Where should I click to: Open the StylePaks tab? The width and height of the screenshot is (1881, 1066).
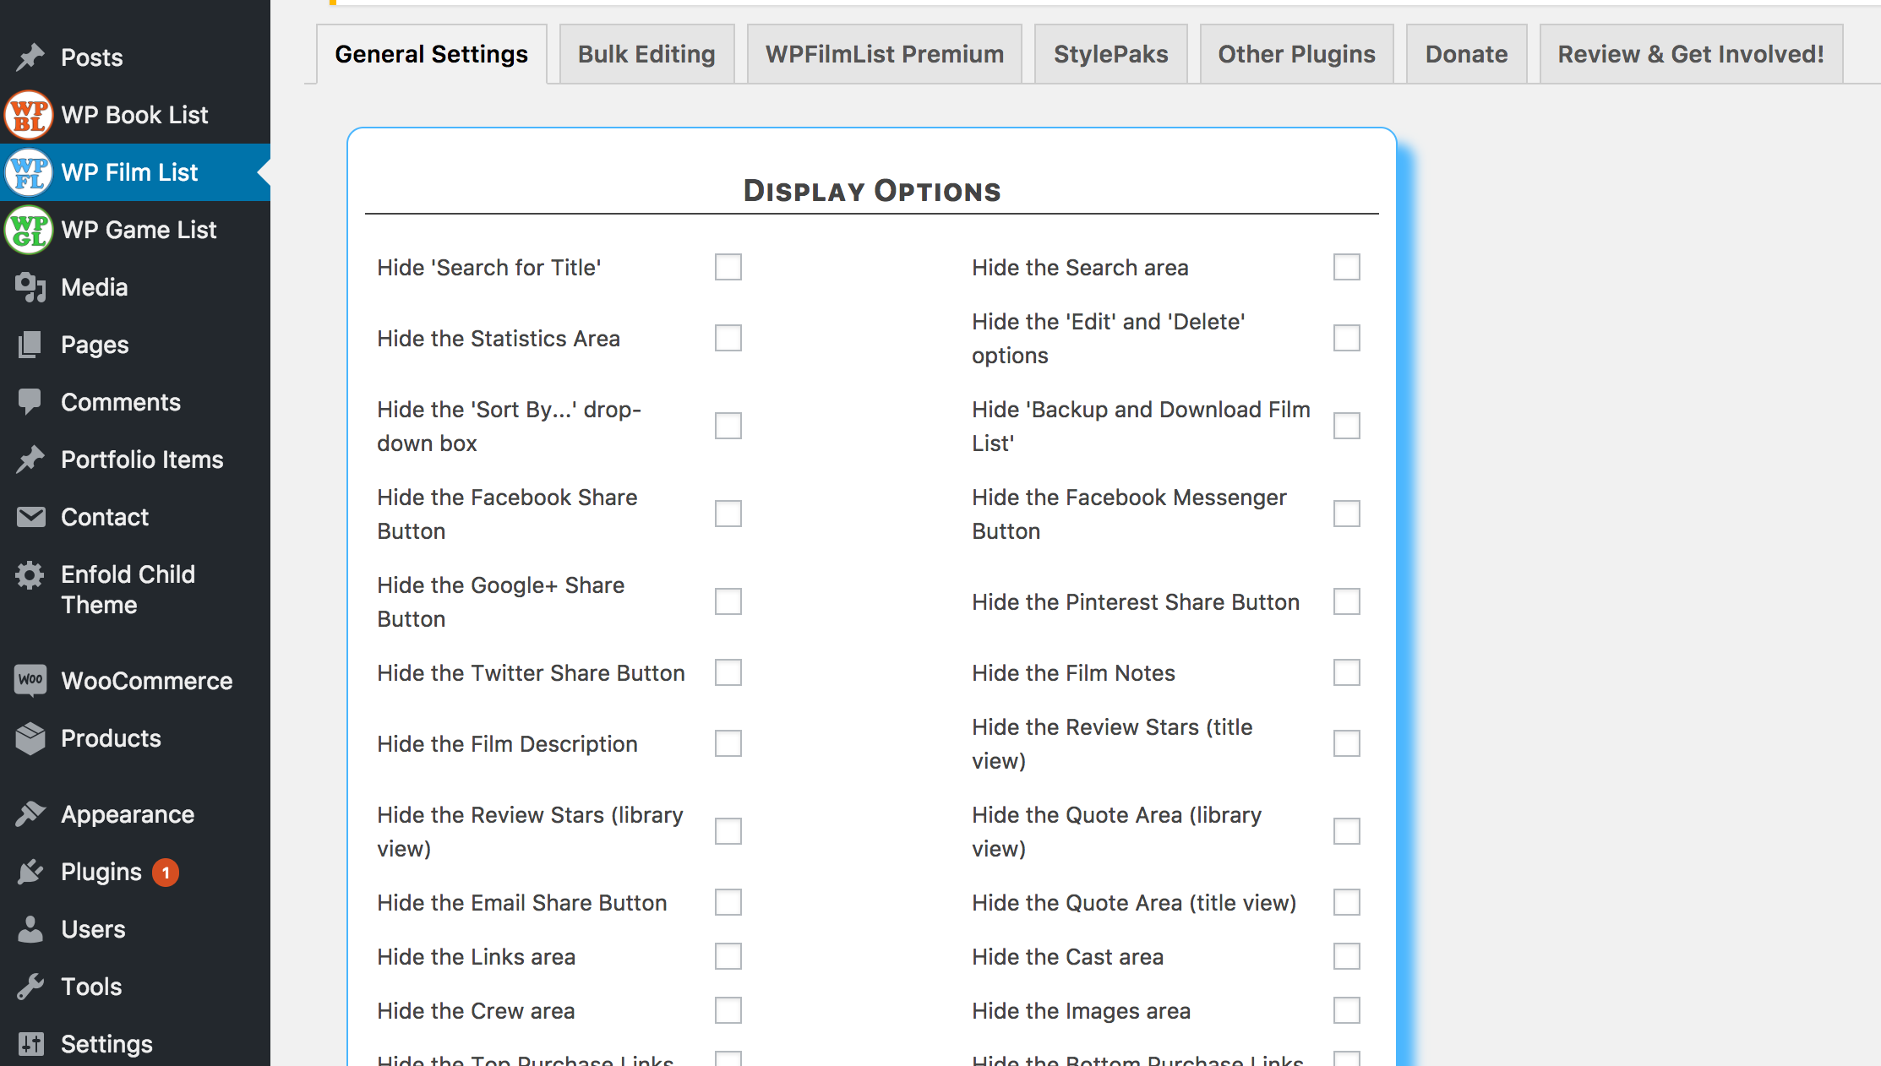(x=1110, y=54)
